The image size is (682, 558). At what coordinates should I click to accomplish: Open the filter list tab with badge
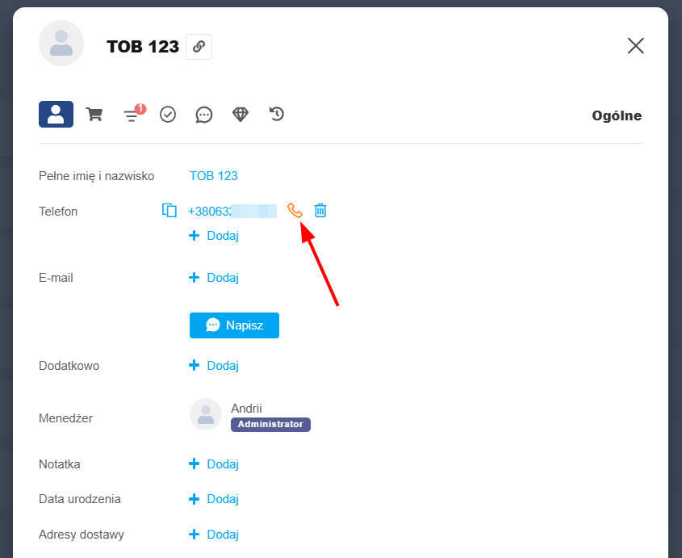pos(132,115)
